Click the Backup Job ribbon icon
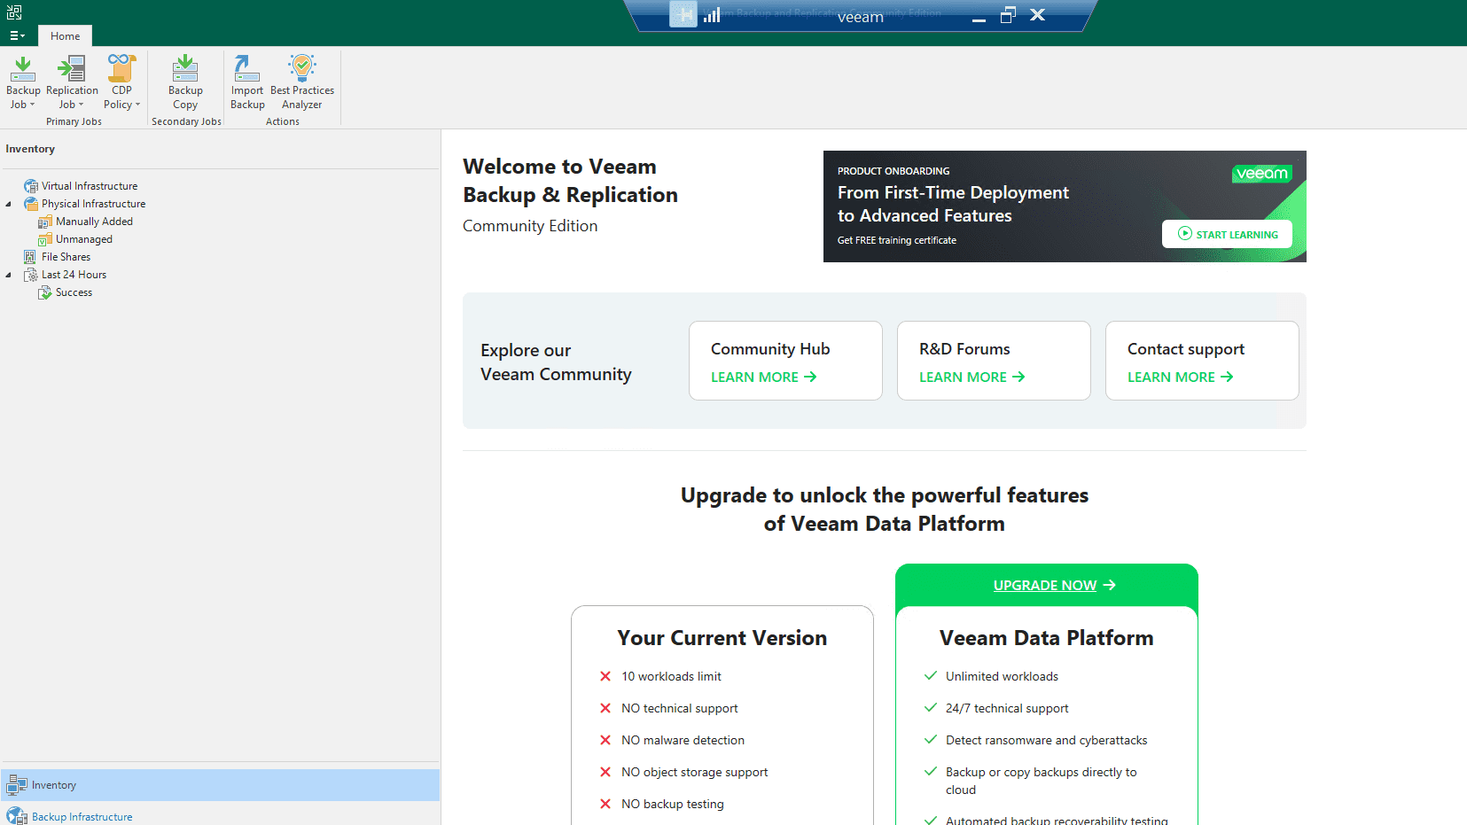 point(23,69)
